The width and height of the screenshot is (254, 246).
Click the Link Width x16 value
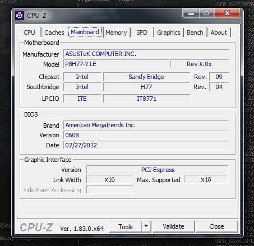click(110, 179)
